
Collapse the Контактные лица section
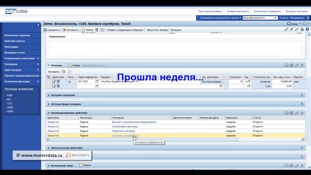49,165
